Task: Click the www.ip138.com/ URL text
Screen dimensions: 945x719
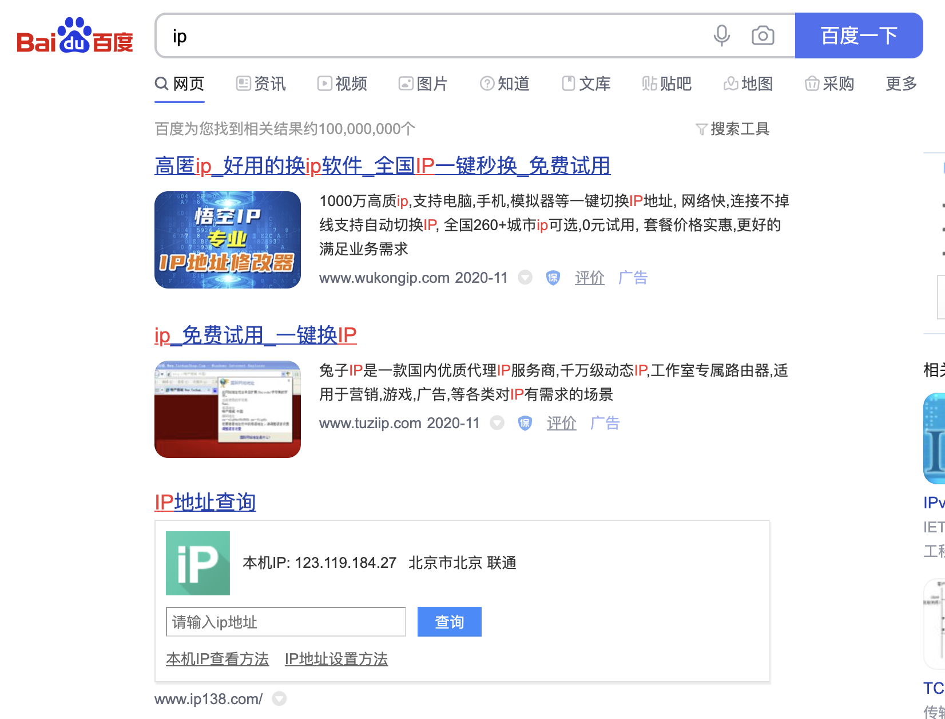Action: [x=209, y=699]
